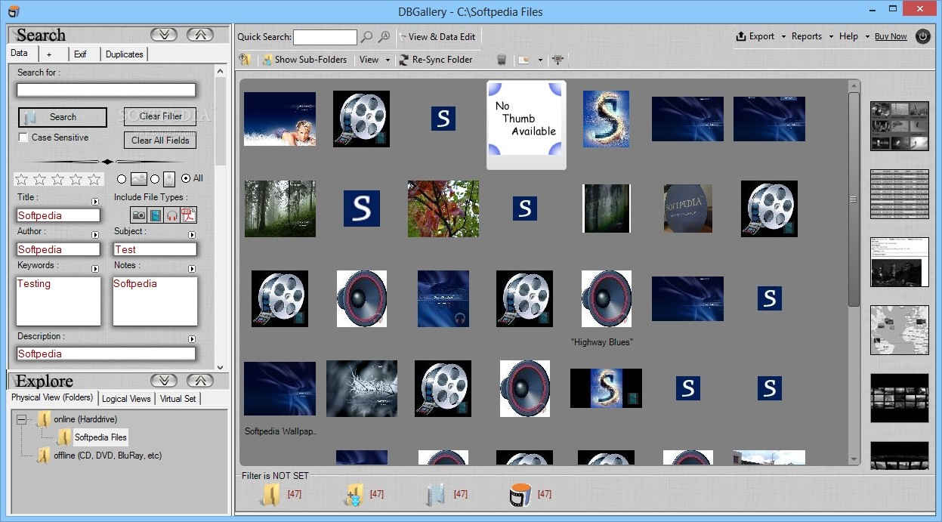Image resolution: width=942 pixels, height=522 pixels.
Task: Click the portrait person icon beside second radio
Action: tap(168, 179)
